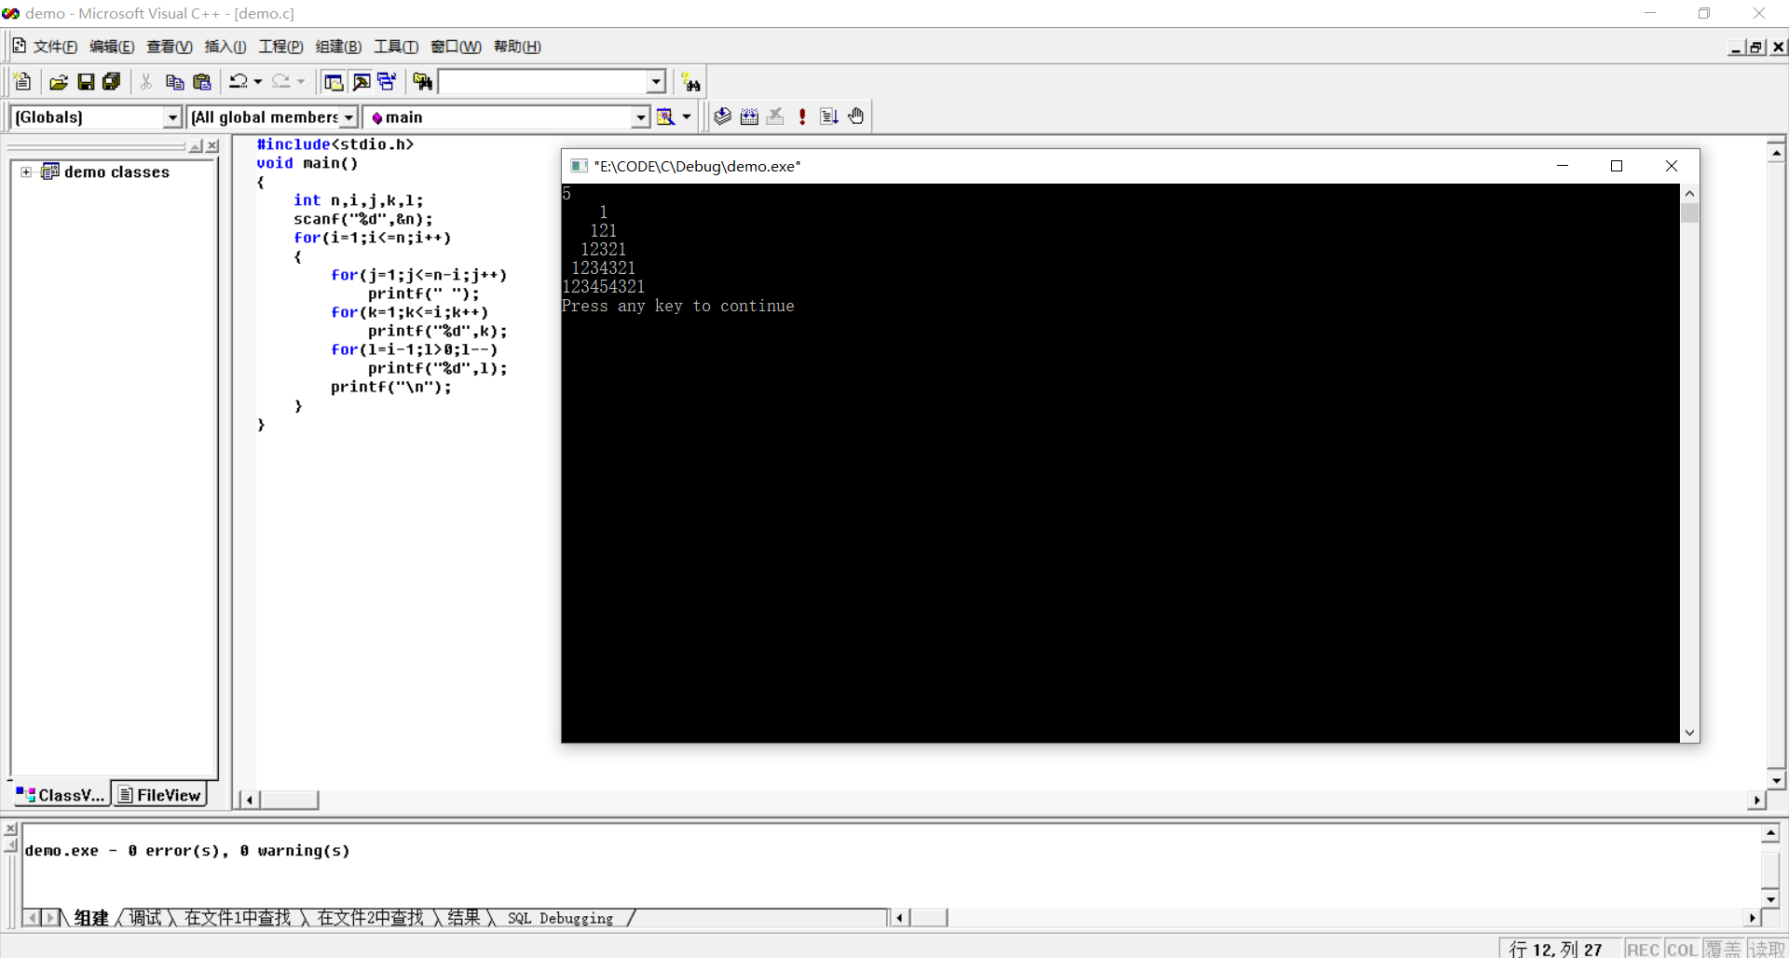Switch to the SQL Debugging output tab
Viewport: 1789px width, 958px height.
pyautogui.click(x=560, y=919)
